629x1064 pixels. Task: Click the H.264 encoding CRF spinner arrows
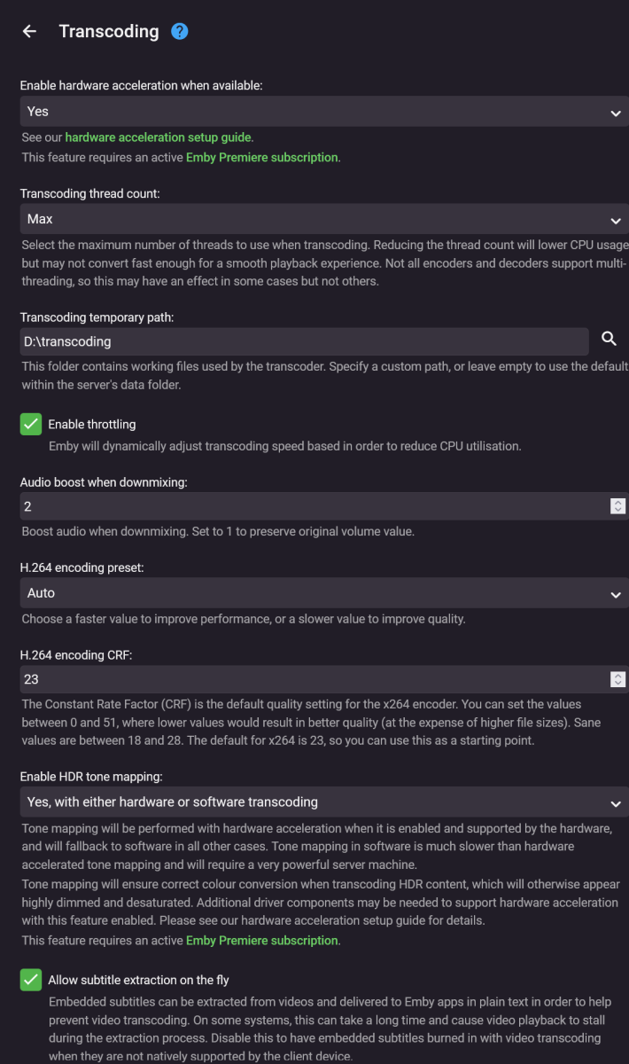pos(617,679)
